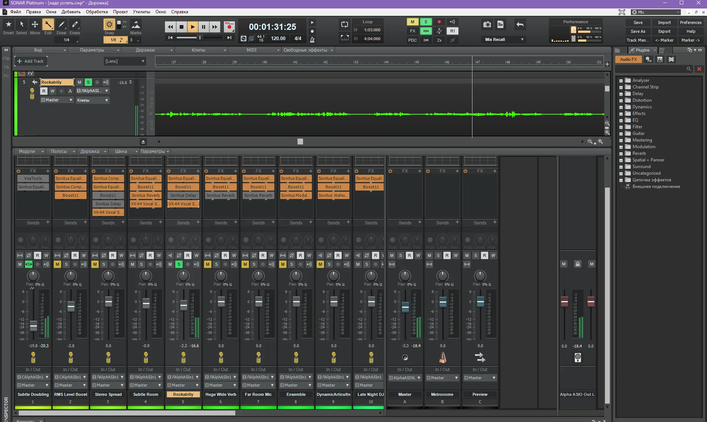
Task: Click the undo arrow icon
Action: (520, 25)
